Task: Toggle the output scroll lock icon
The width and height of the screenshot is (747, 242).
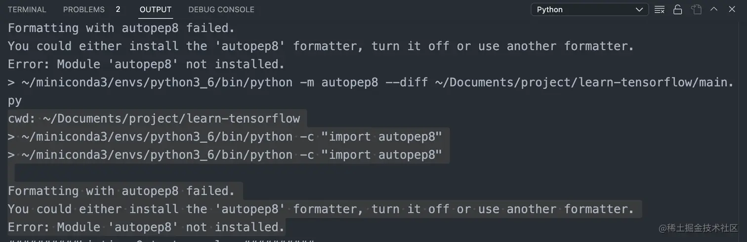Action: [678, 9]
